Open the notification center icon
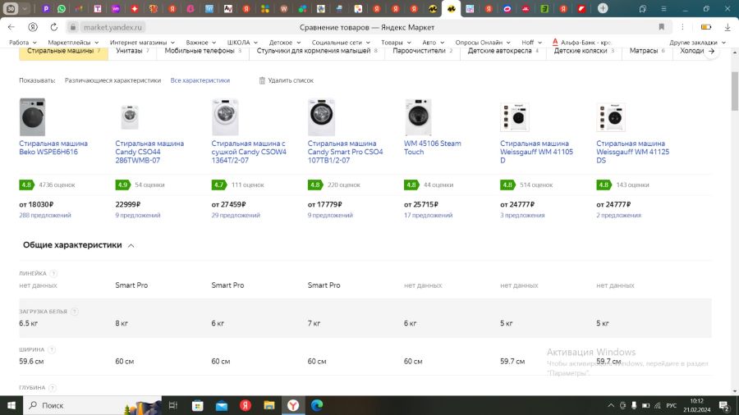This screenshot has height=415, width=739. (724, 405)
